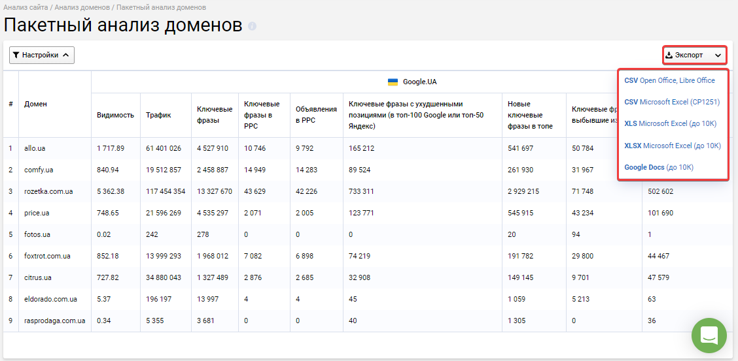Click visibility value 852.18
The height and width of the screenshot is (361, 738).
tap(108, 257)
